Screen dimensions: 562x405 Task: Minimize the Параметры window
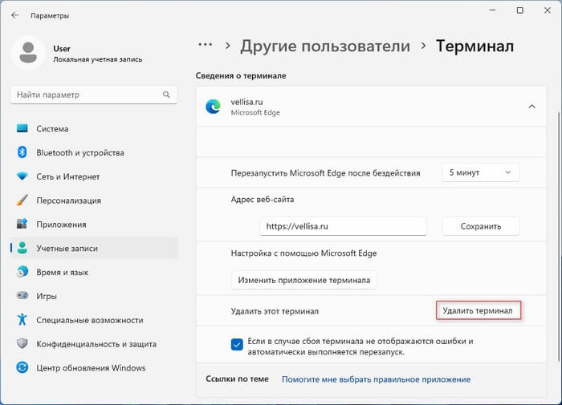click(493, 10)
